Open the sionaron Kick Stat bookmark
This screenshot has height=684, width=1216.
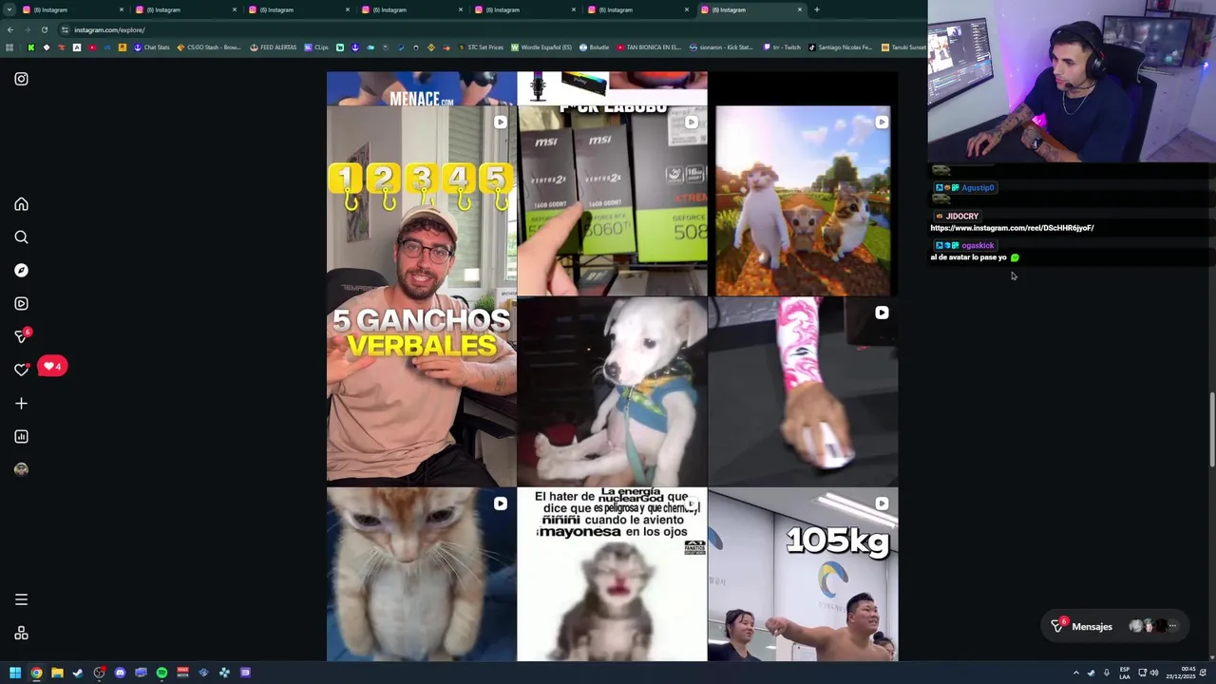720,47
